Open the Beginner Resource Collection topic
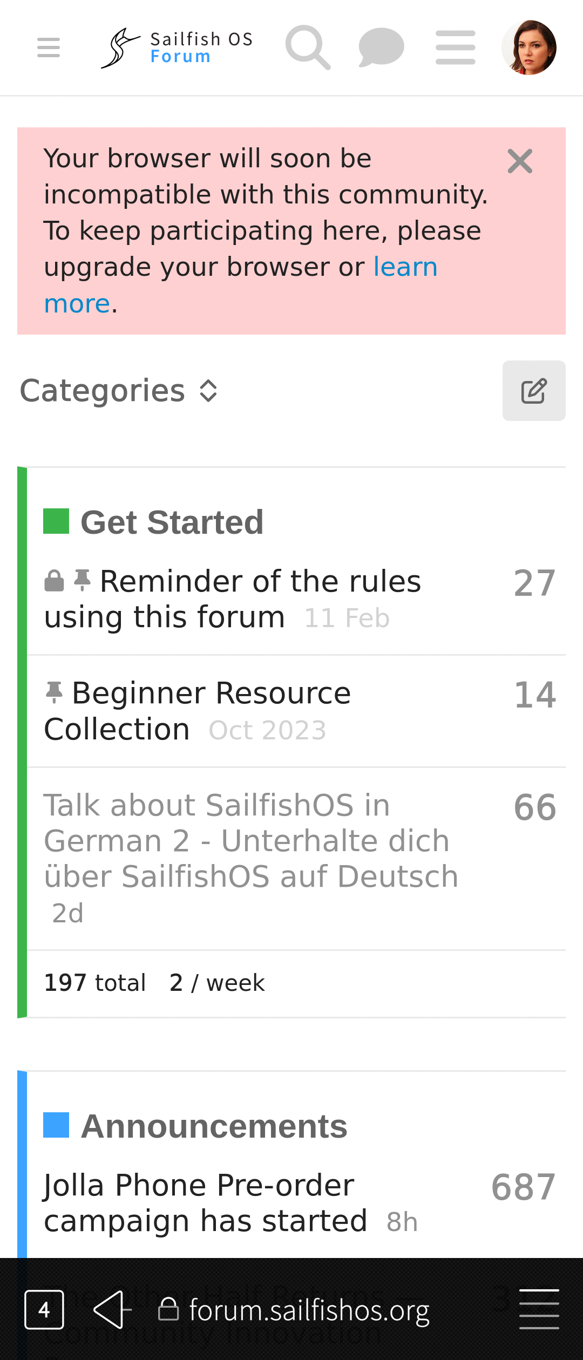583x1360 pixels. coord(211,694)
